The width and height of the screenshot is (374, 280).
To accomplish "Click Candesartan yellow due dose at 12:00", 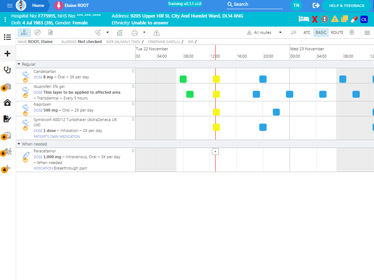I will tap(216, 79).
